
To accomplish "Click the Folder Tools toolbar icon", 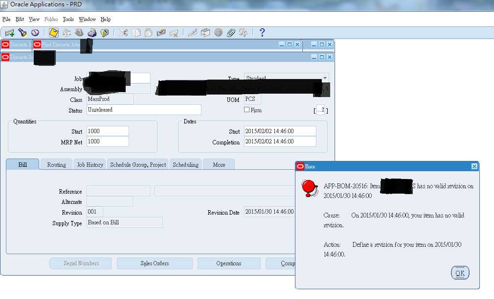I will [243, 33].
